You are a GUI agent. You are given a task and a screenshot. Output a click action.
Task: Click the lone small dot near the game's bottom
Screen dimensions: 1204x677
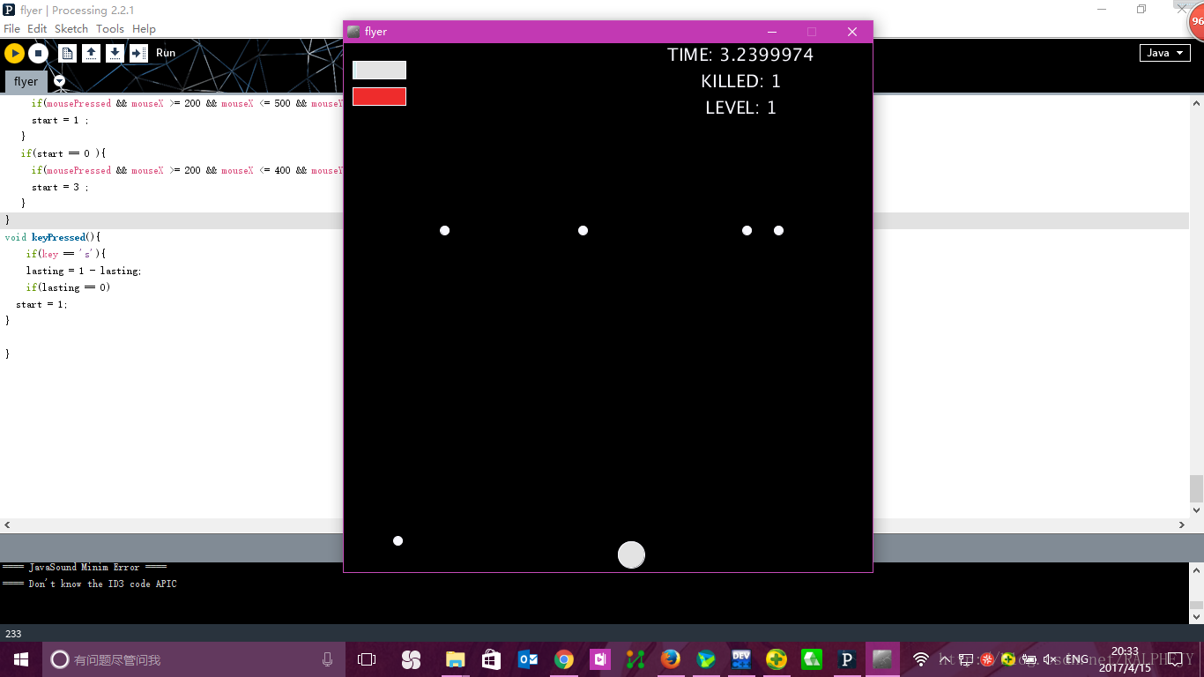point(398,540)
